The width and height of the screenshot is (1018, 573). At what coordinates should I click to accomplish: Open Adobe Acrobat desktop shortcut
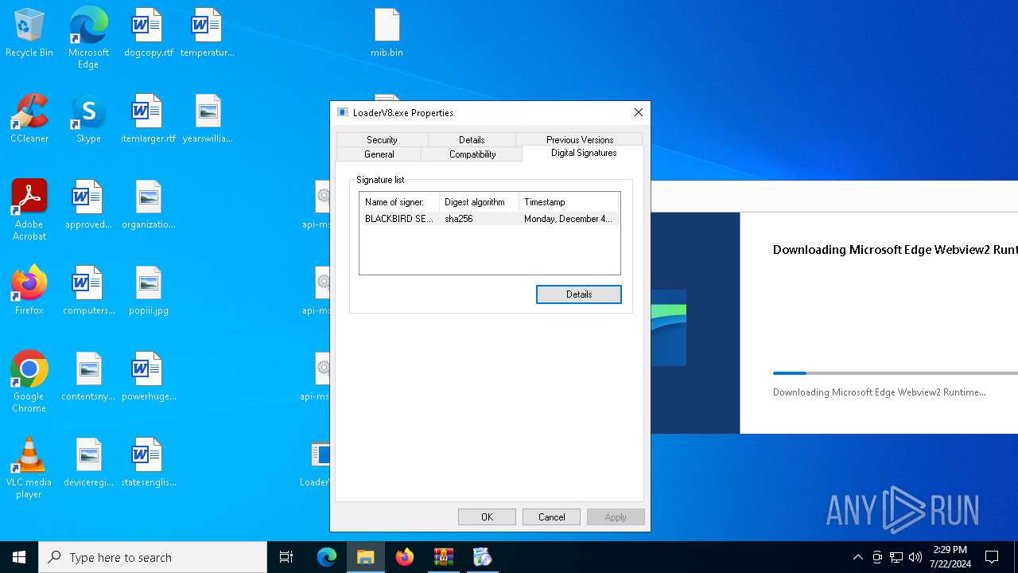click(x=29, y=209)
